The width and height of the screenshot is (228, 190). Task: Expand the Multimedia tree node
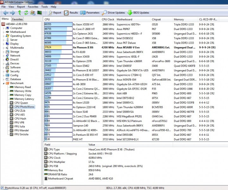[x=3, y=48]
